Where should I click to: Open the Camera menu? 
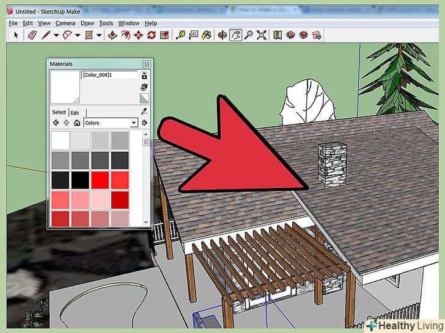click(x=65, y=23)
